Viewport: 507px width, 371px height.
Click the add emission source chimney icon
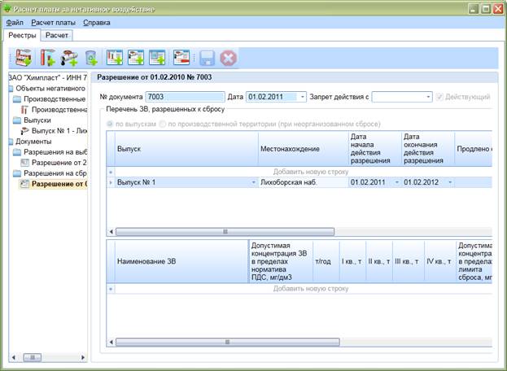(47, 58)
